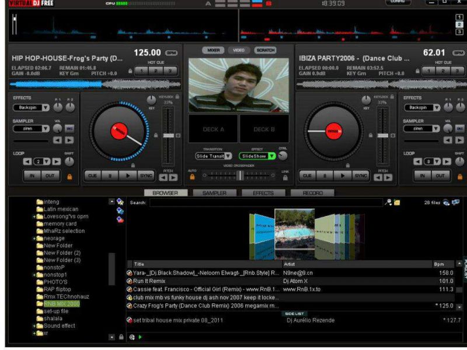The width and height of the screenshot is (467, 350).
Task: Click the left deck loop lock icon
Action: coord(69,176)
